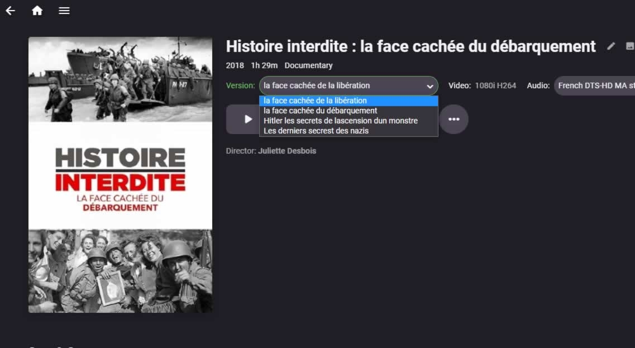635x348 pixels.
Task: Open the home screen icon
Action: pos(37,11)
